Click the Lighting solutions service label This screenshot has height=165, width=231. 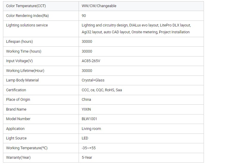coord(27,25)
